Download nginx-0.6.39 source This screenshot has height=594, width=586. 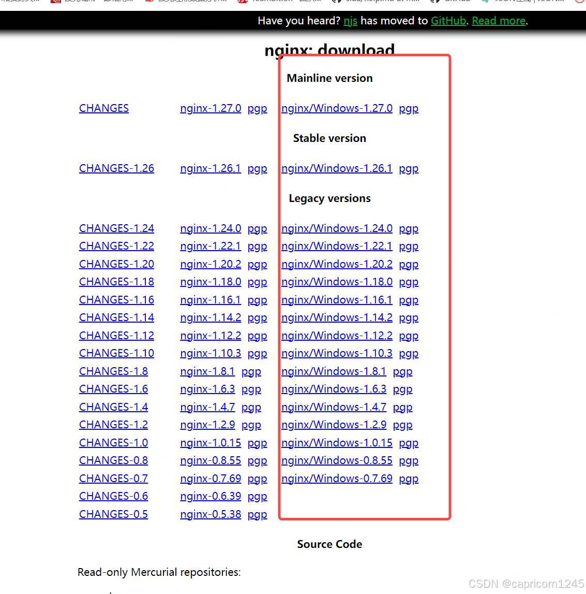pyautogui.click(x=211, y=496)
